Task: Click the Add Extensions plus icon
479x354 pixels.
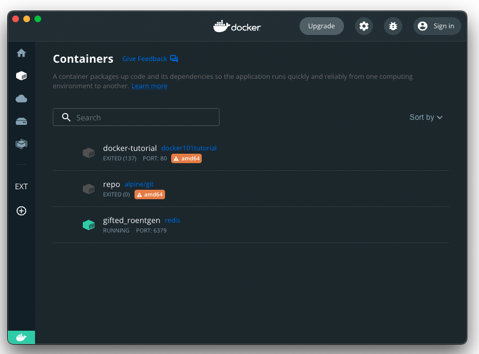Action: coord(21,211)
